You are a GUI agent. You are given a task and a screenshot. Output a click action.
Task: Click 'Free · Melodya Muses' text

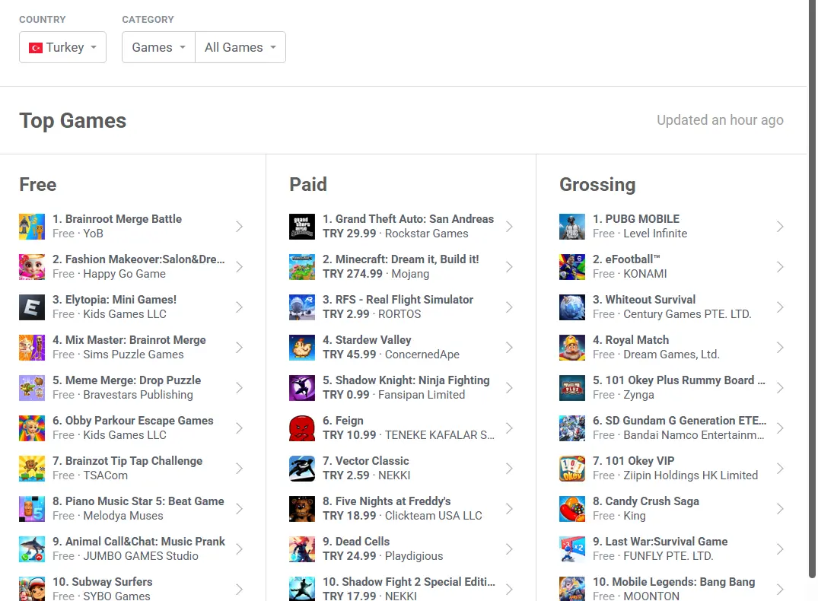(108, 516)
